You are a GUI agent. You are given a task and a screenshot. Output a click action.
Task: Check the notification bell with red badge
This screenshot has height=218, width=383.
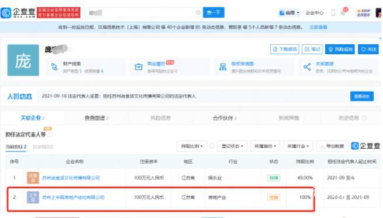pyautogui.click(x=344, y=12)
